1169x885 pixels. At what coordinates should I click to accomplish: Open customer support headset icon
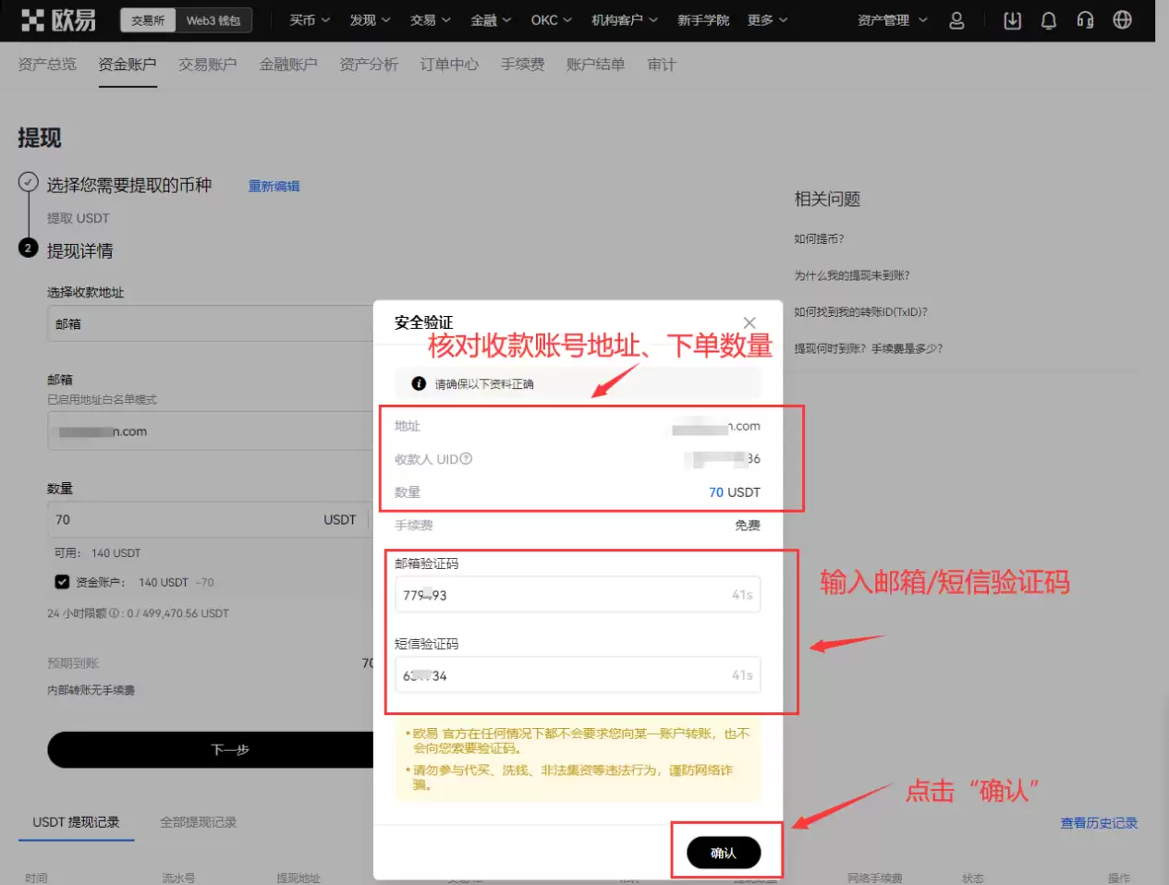1085,19
